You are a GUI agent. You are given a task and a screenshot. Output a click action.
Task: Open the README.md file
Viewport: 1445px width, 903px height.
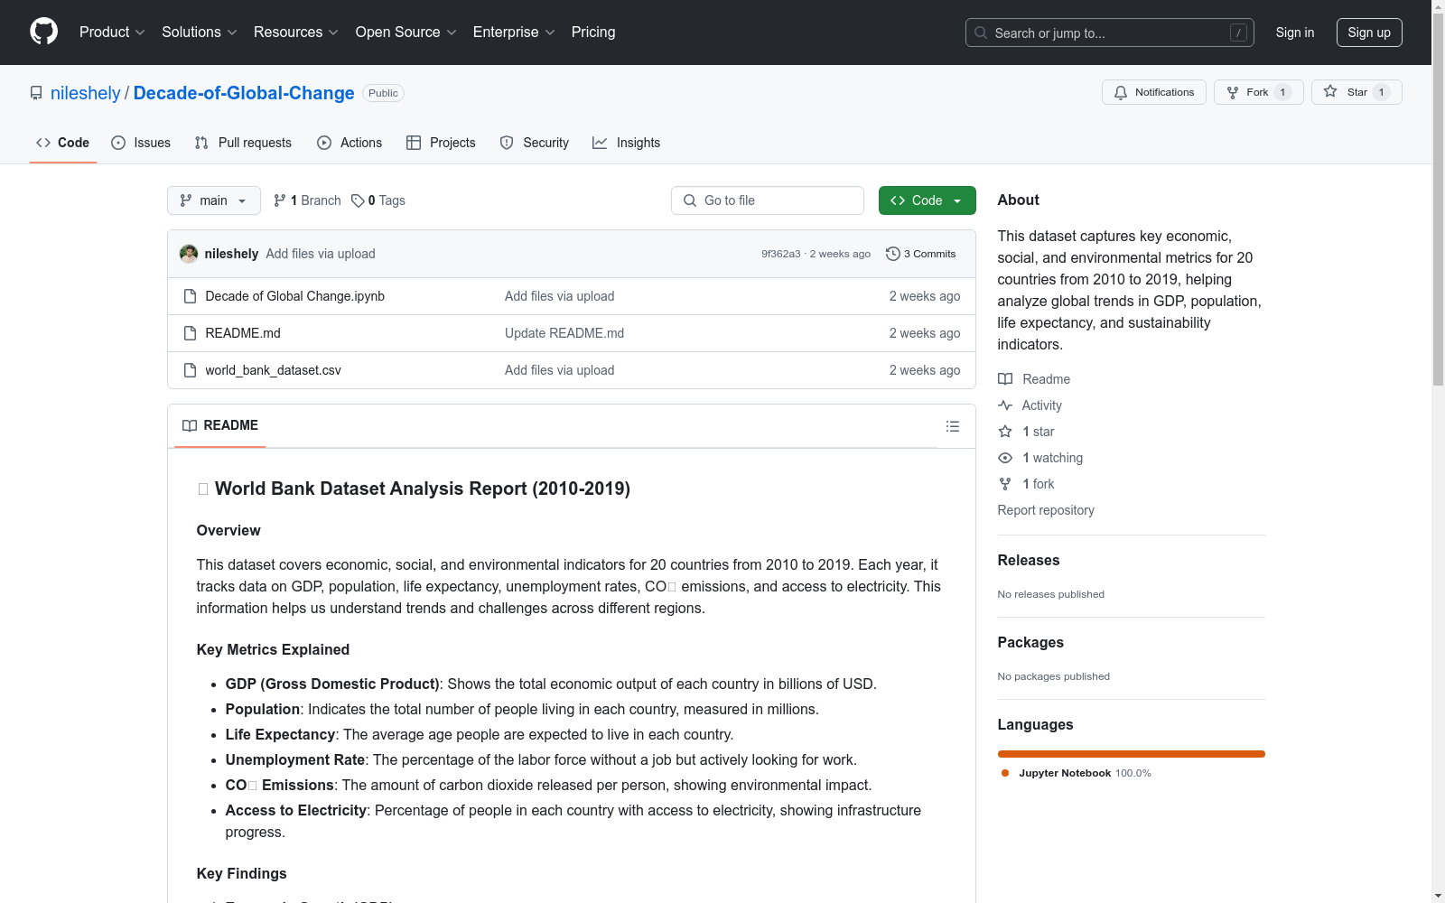[x=243, y=333]
